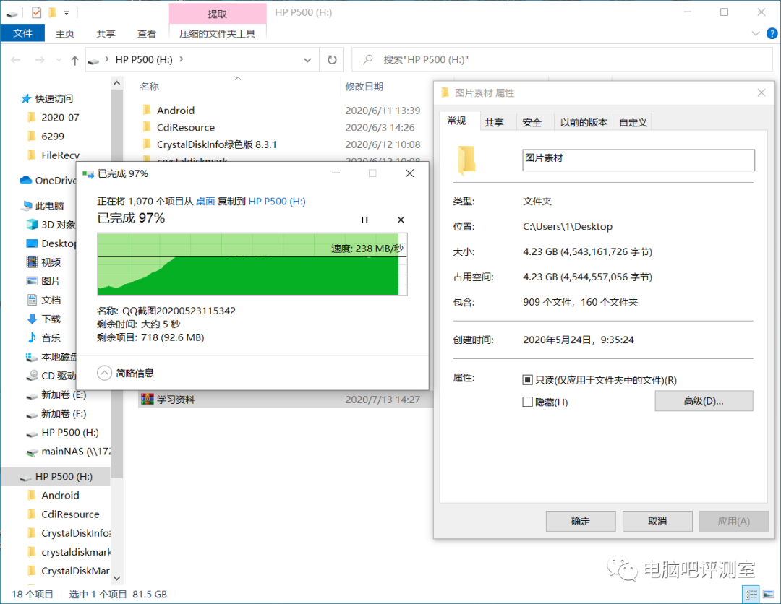Viewport: 781px width, 604px height.
Task: Click quick access toolbar new folder icon
Action: tap(52, 12)
